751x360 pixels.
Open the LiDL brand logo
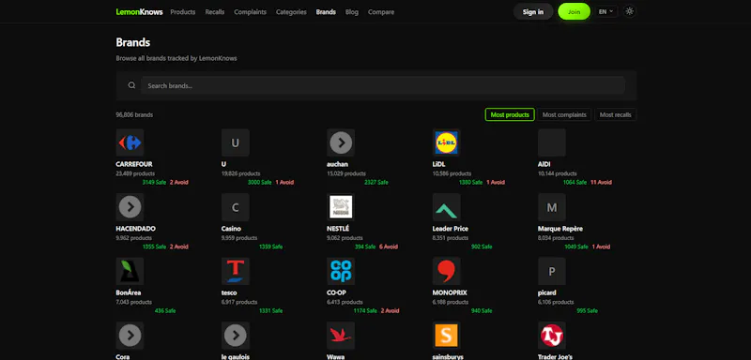(x=447, y=142)
